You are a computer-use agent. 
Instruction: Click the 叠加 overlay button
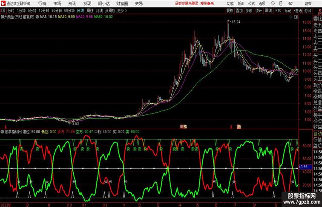coord(239,11)
